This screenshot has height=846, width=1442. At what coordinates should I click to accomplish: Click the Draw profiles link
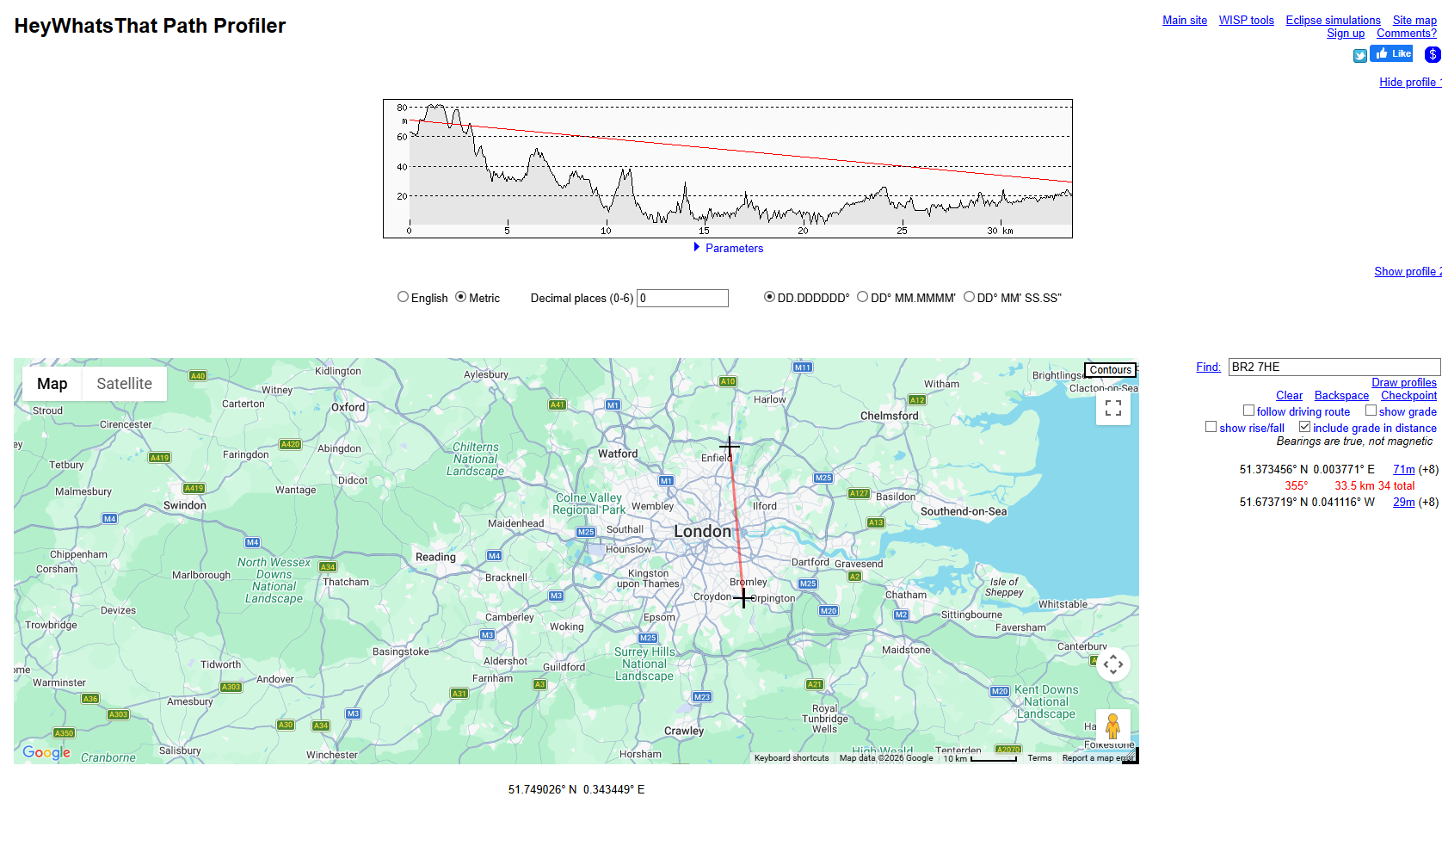click(x=1403, y=382)
